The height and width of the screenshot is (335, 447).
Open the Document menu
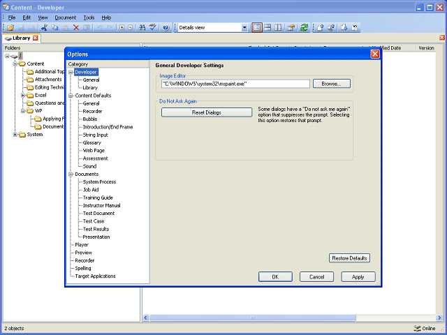click(x=66, y=17)
